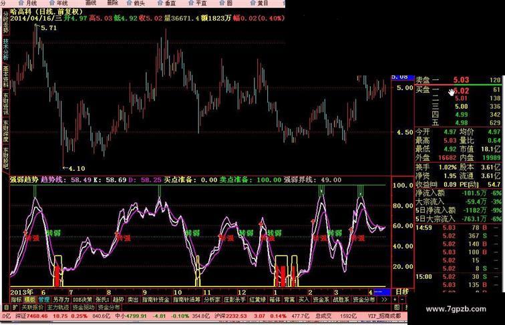Open 基本资料 side tab
This screenshot has height=325, width=505.
[x=5, y=77]
